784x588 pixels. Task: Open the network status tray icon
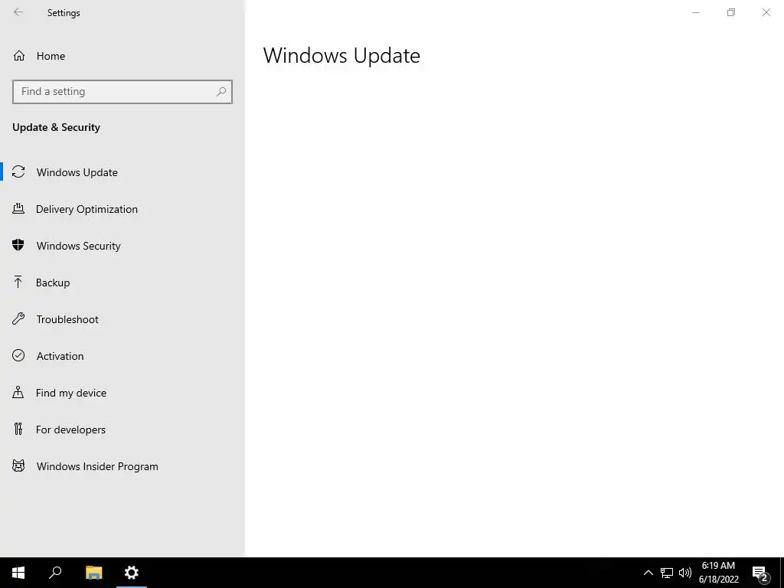click(x=667, y=573)
